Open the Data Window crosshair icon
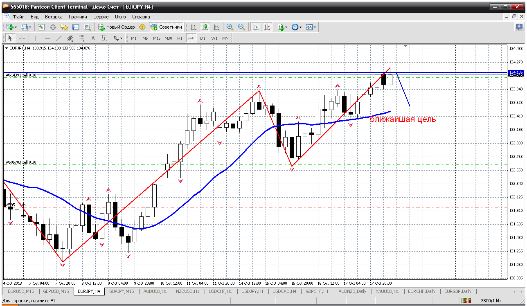This screenshot has width=527, height=306. point(53,27)
